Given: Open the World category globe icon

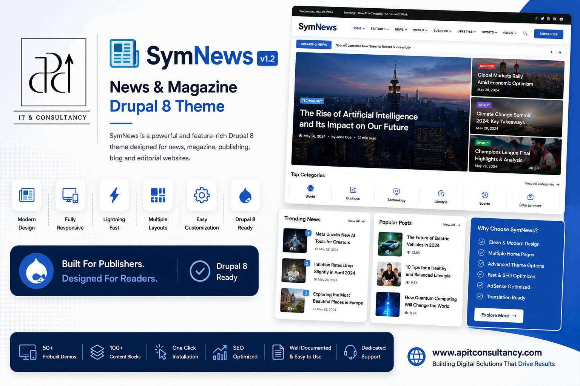Looking at the screenshot, I should (310, 188).
